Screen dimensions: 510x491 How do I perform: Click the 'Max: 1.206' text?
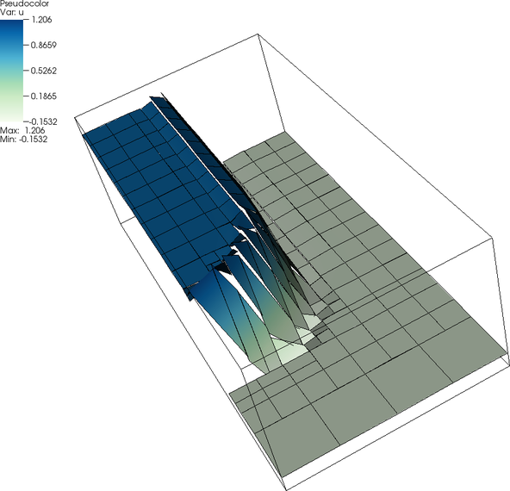(x=22, y=130)
